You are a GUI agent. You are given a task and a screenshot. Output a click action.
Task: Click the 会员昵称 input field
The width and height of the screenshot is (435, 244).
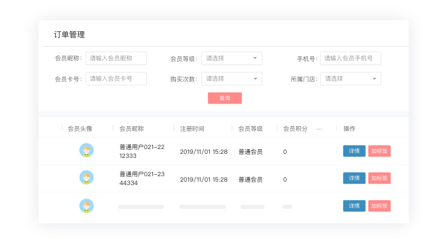(116, 58)
